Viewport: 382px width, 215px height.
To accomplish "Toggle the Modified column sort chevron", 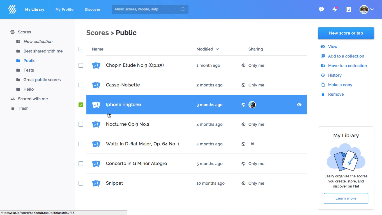I will [x=218, y=49].
